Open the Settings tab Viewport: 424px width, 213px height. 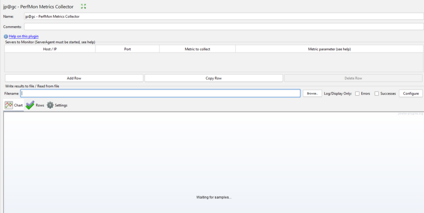pos(57,105)
